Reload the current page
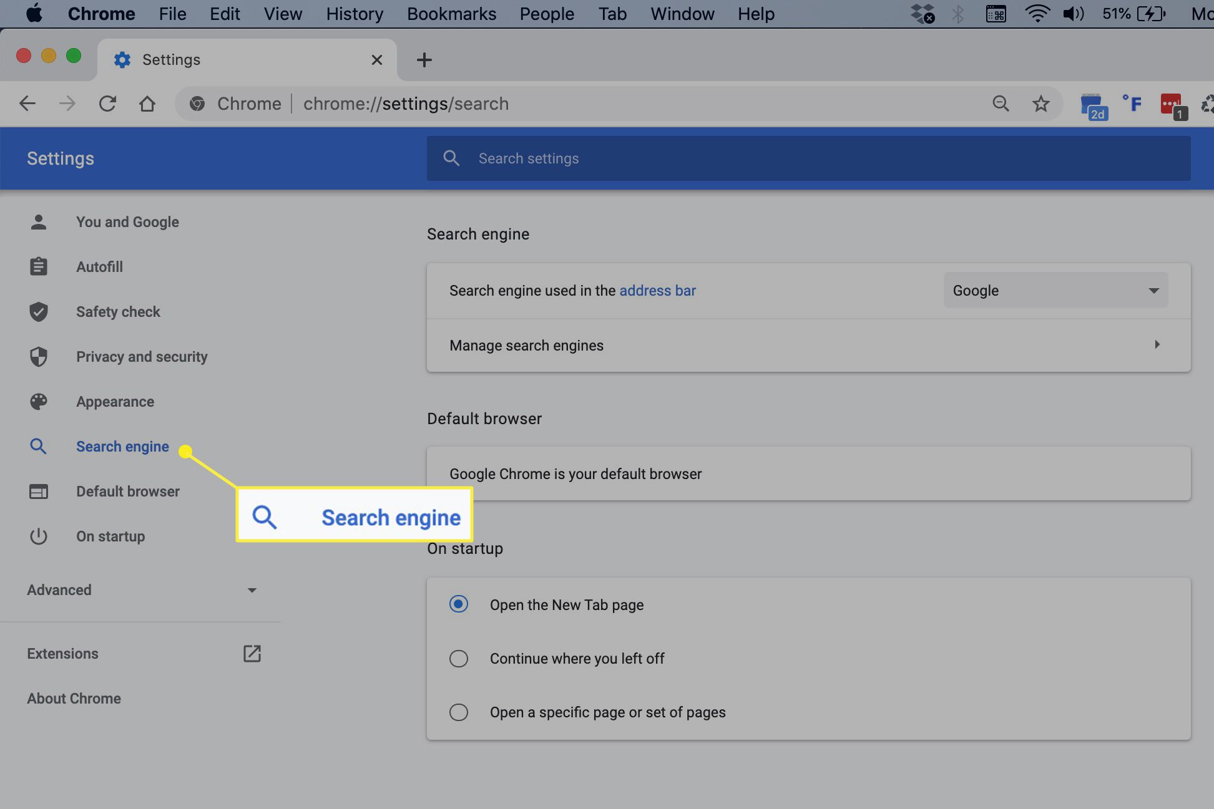This screenshot has height=809, width=1214. [107, 104]
